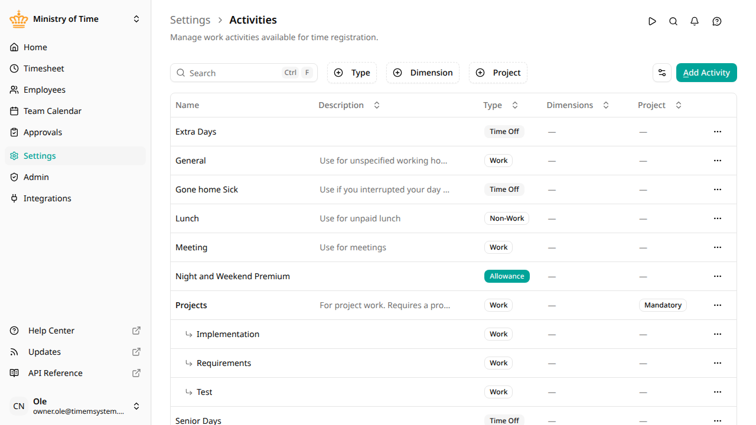Viewport: 756px width, 425px height.
Task: Sort by the Dimensions column
Action: click(578, 105)
